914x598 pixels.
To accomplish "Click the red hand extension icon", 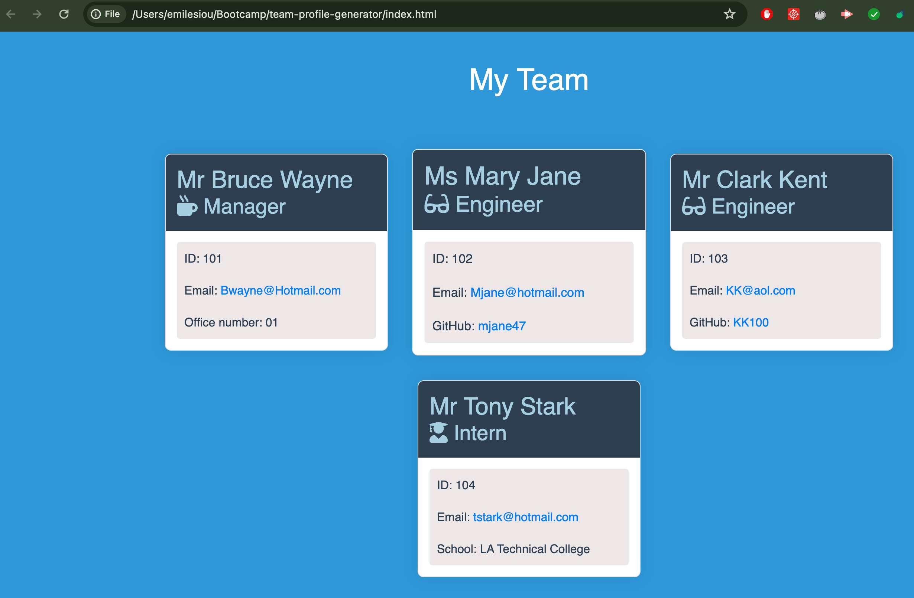I will pos(766,14).
